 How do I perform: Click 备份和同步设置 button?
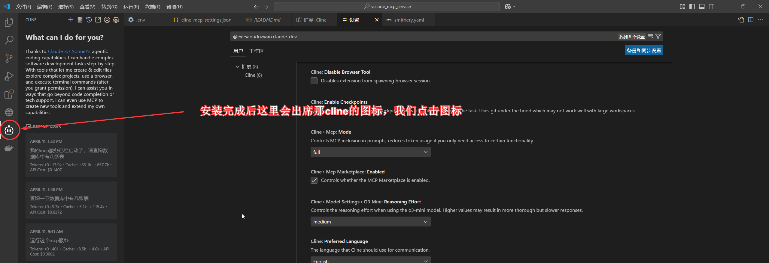pyautogui.click(x=644, y=50)
